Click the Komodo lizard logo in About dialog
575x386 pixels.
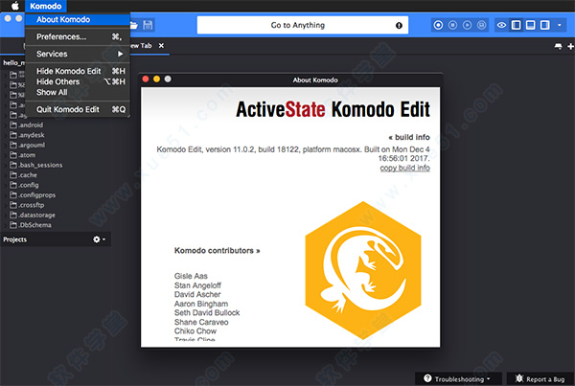tap(363, 270)
